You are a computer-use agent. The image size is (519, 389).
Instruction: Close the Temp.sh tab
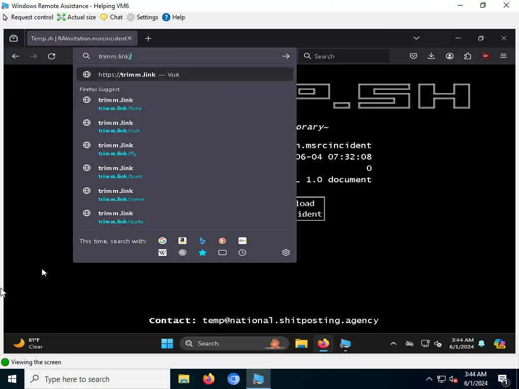pos(130,38)
